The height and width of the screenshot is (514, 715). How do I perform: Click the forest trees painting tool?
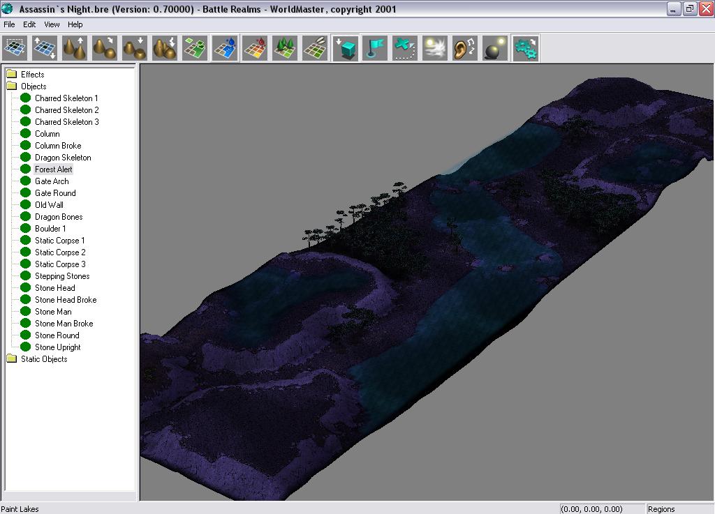[x=286, y=48]
